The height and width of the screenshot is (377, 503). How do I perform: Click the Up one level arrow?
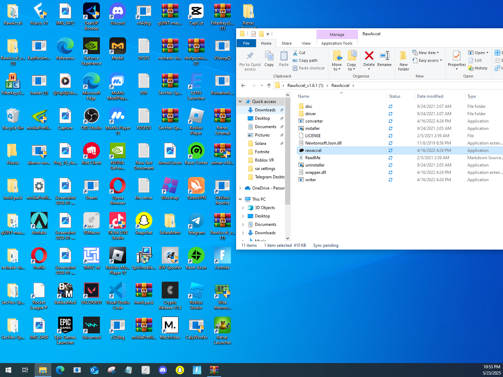pyautogui.click(x=269, y=86)
